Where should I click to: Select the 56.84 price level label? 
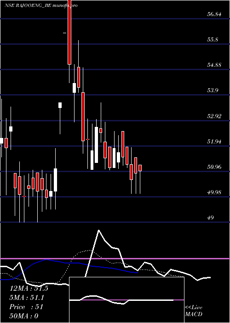(x=214, y=14)
